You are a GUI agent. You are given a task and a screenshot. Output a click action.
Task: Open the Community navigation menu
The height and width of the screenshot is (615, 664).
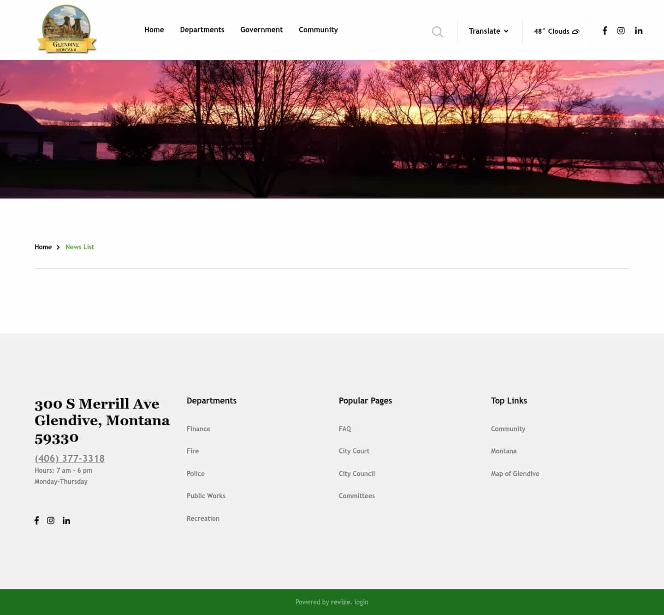(x=318, y=30)
